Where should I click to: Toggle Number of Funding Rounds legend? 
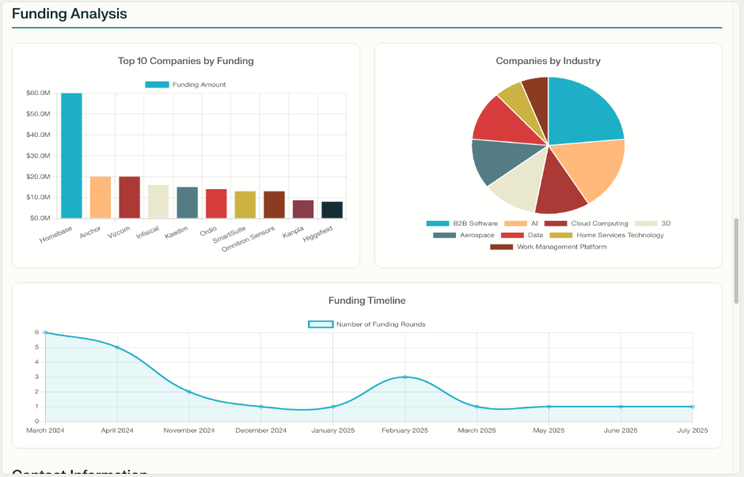point(366,324)
